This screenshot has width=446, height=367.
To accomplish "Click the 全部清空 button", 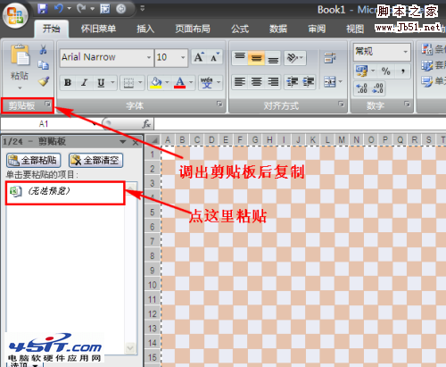I will click(x=95, y=161).
